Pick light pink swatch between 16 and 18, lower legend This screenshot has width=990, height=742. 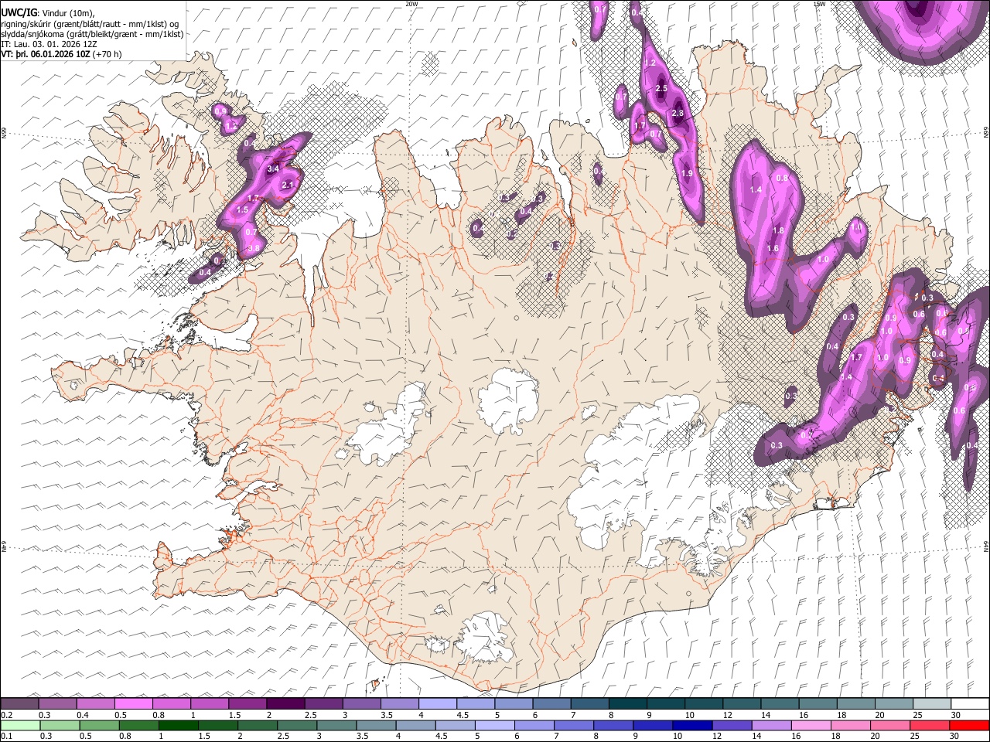pos(811,725)
